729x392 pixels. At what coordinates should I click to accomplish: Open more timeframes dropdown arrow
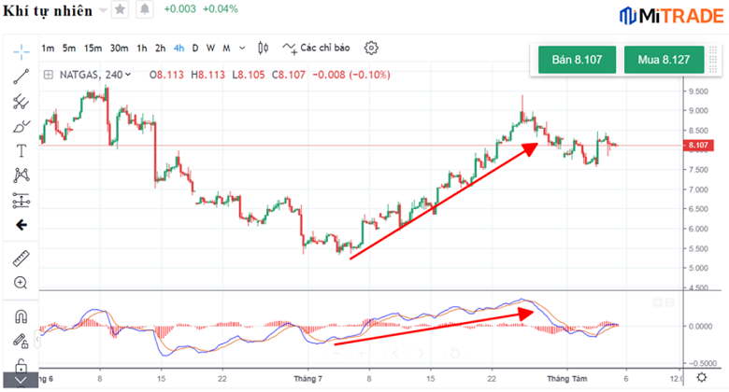(243, 48)
